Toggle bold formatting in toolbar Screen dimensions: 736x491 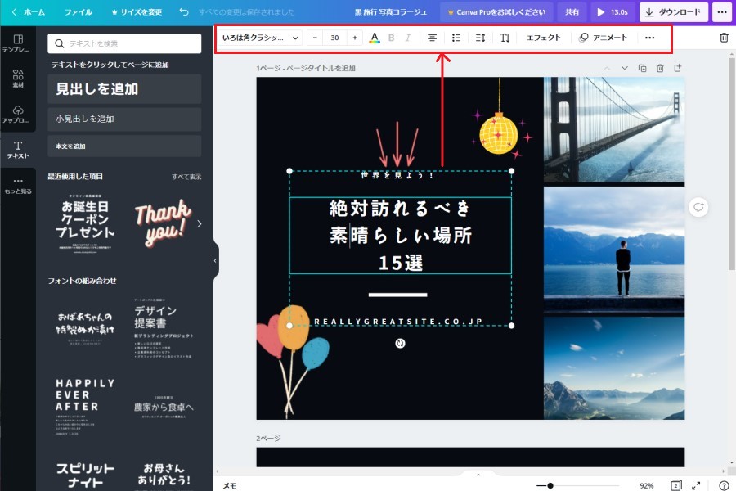pyautogui.click(x=391, y=38)
